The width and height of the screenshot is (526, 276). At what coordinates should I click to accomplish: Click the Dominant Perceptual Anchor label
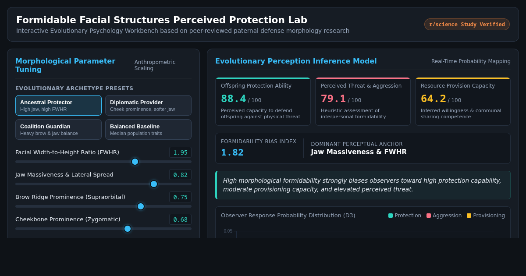pyautogui.click(x=357, y=144)
